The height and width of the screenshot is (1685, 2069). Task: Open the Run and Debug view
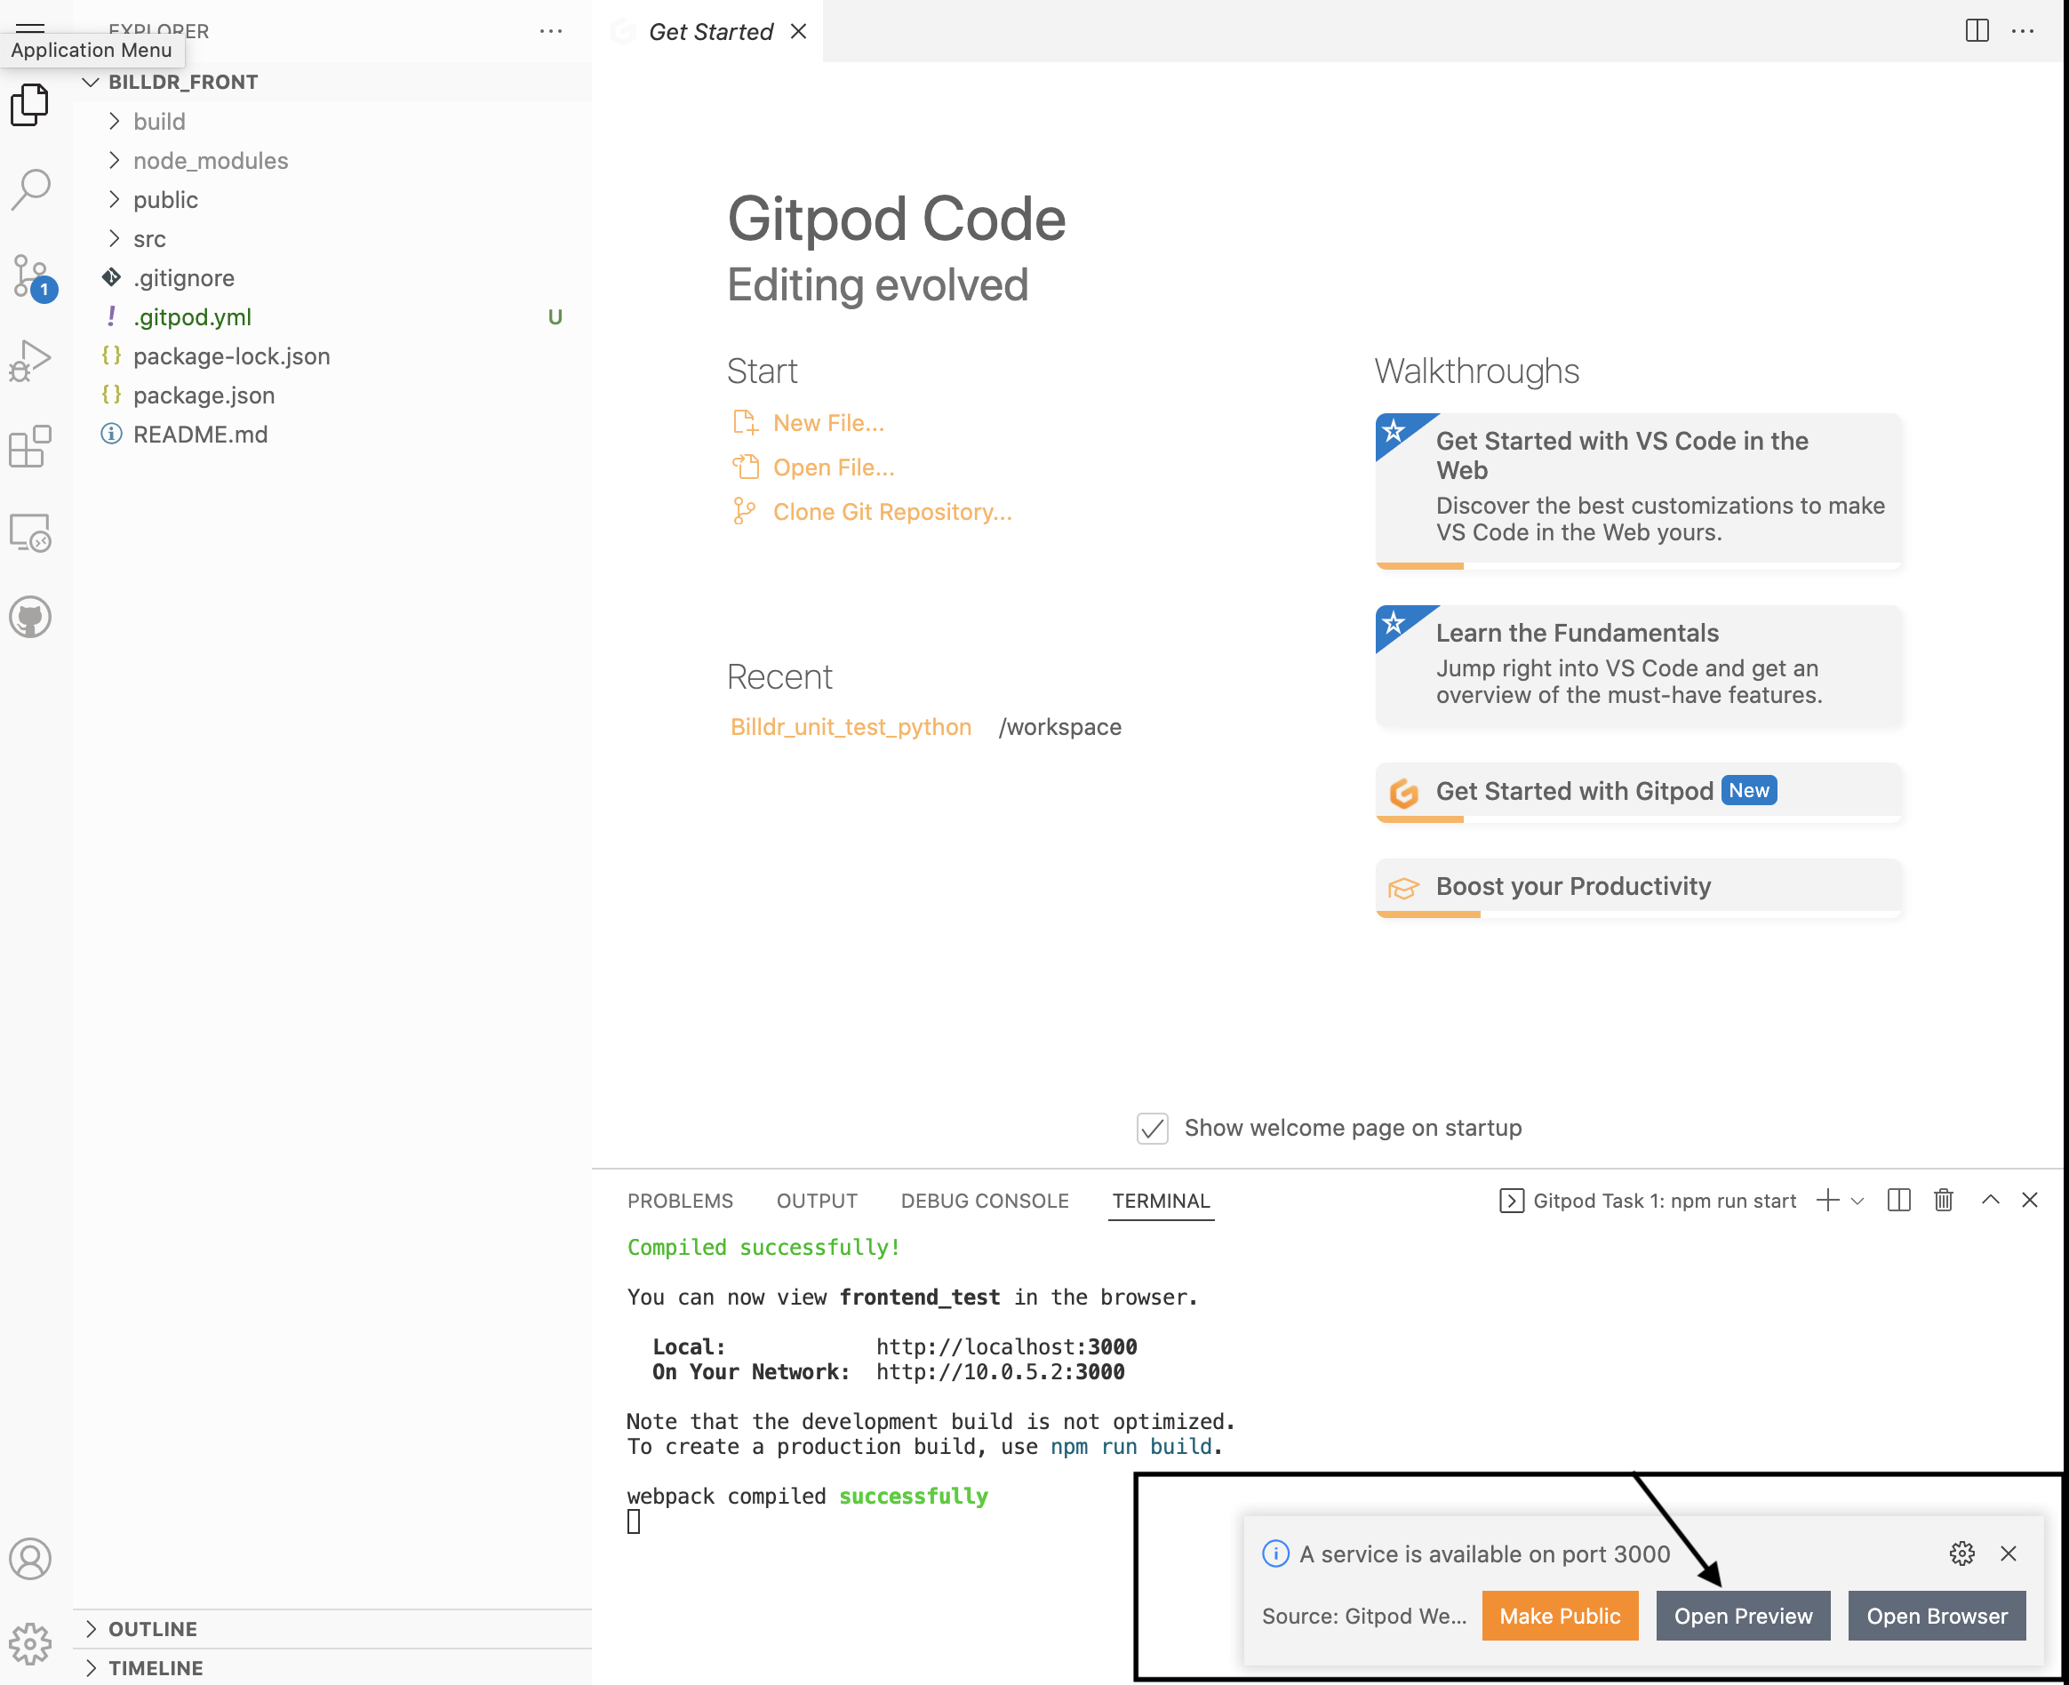click(30, 359)
